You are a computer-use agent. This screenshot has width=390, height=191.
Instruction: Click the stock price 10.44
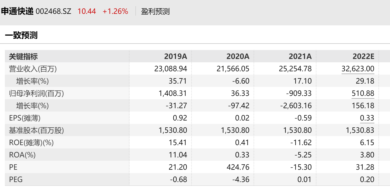87,12
